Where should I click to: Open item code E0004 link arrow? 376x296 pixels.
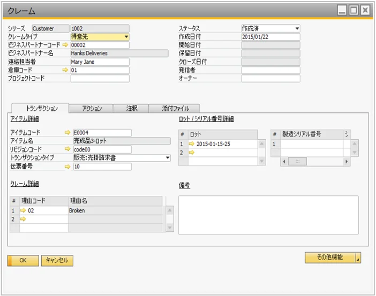pyautogui.click(x=67, y=132)
